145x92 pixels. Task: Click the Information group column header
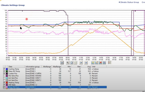point(33,67)
